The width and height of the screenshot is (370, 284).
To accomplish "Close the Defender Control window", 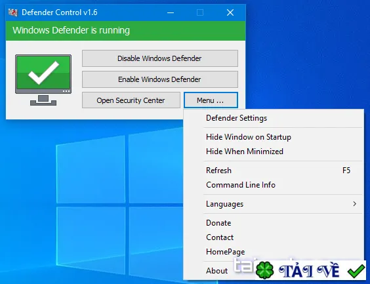I will click(230, 12).
